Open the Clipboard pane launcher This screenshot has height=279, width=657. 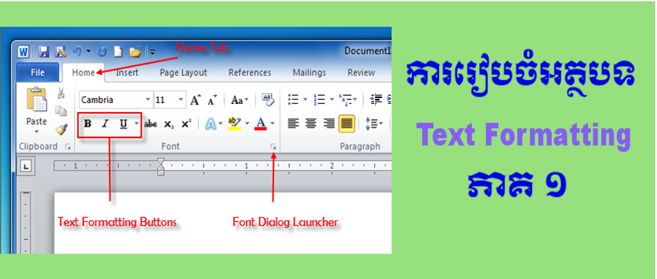pos(68,147)
